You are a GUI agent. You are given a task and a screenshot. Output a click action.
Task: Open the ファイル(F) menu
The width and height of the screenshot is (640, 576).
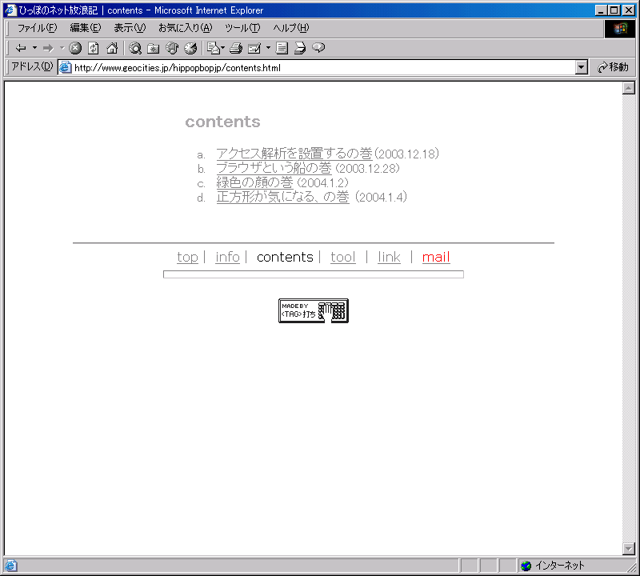click(37, 28)
